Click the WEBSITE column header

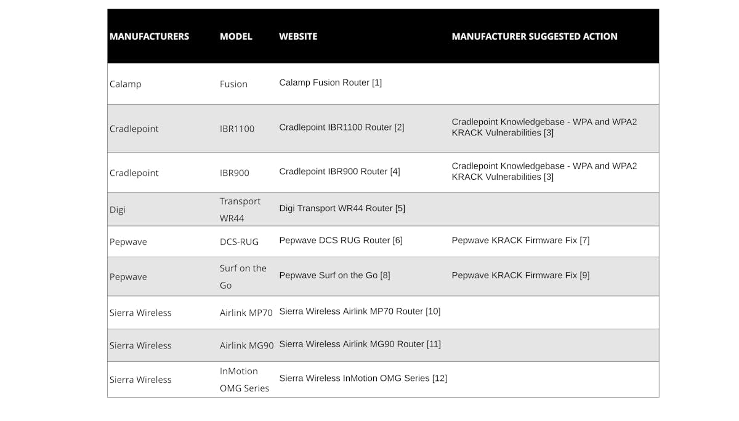coord(298,36)
